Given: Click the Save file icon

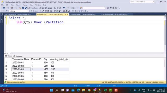Looking at the screenshot, I should click(x=23, y=8).
